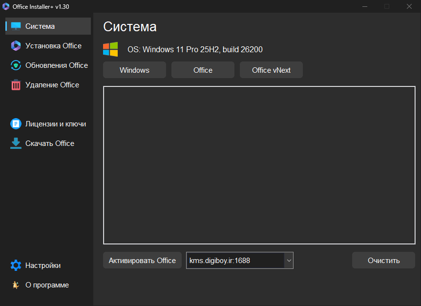Open the Установка Office section icon

coord(16,46)
